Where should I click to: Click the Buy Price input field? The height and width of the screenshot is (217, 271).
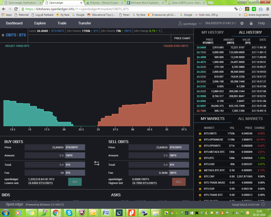[44, 147]
